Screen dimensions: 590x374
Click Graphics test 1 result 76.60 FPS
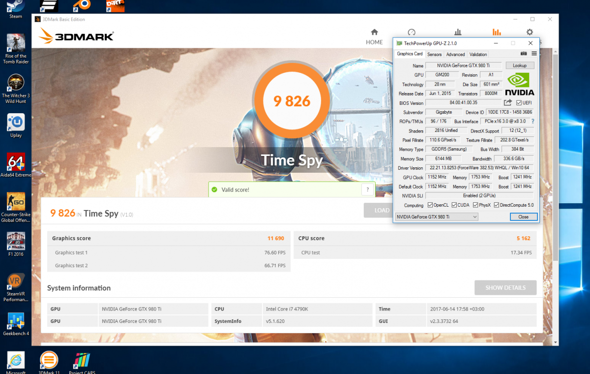click(275, 252)
